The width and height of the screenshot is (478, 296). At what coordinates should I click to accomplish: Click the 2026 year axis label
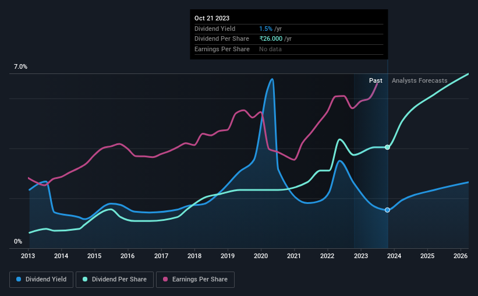click(461, 256)
